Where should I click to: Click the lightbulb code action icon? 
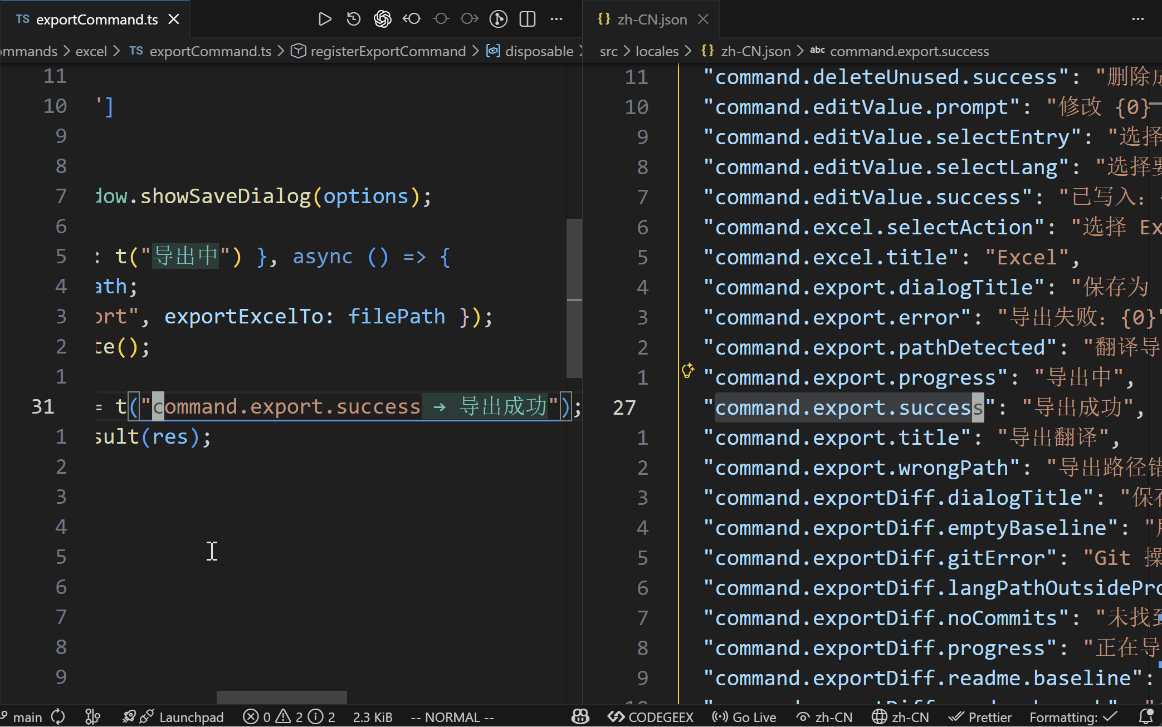coord(688,370)
